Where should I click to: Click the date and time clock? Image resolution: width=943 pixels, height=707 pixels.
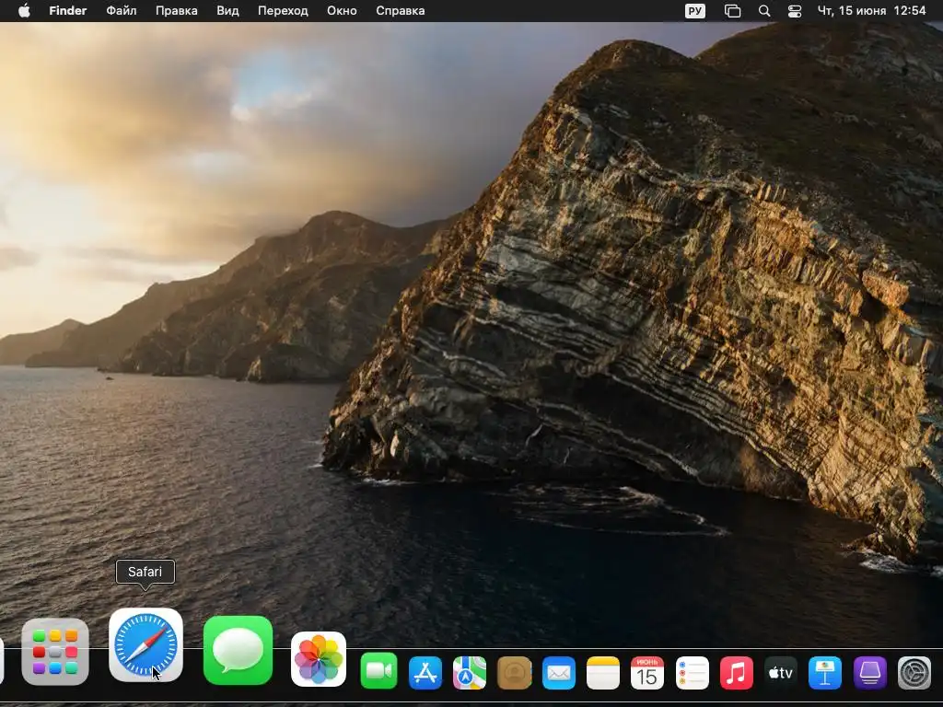point(871,11)
